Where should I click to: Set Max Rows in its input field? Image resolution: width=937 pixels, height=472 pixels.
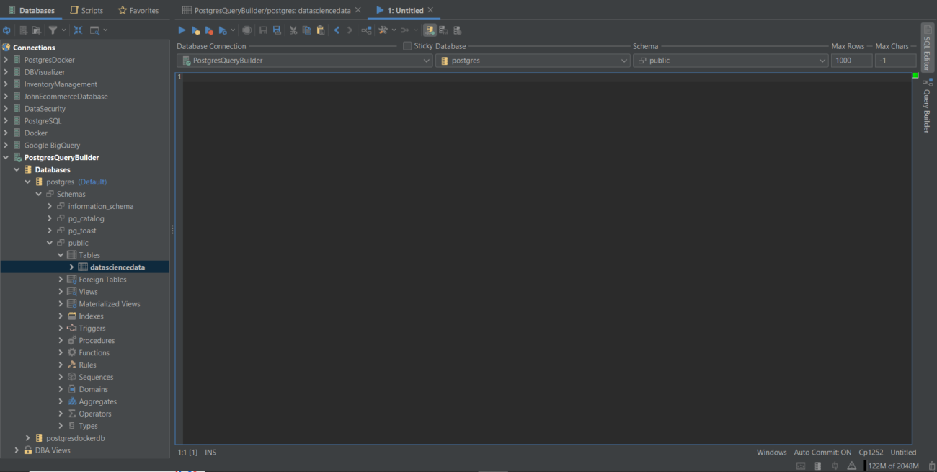851,61
